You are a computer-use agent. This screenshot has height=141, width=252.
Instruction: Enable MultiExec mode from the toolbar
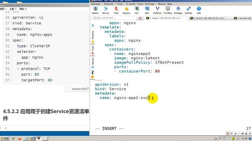pyautogui.click(x=157, y=10)
